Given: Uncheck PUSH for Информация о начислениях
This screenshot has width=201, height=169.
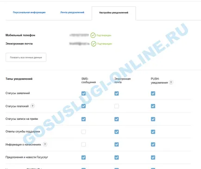Looking at the screenshot, I should (x=153, y=144).
